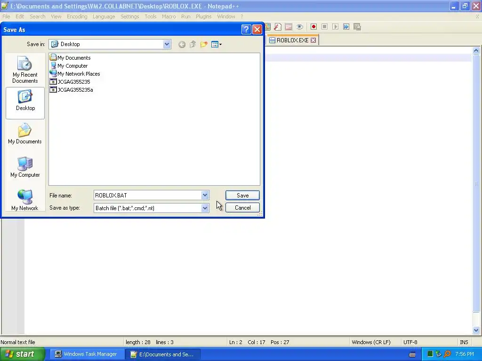Image resolution: width=482 pixels, height=361 pixels.
Task: Open My Documents in the places bar
Action: [x=25, y=134]
